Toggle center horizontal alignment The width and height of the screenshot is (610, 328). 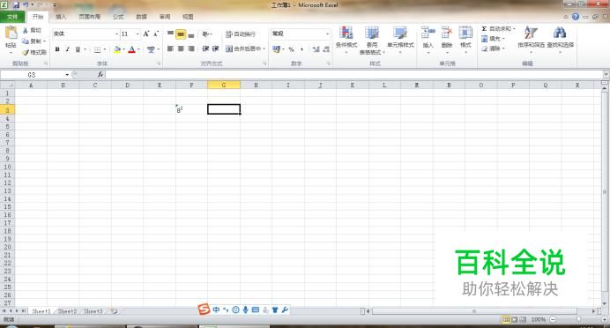tap(181, 48)
